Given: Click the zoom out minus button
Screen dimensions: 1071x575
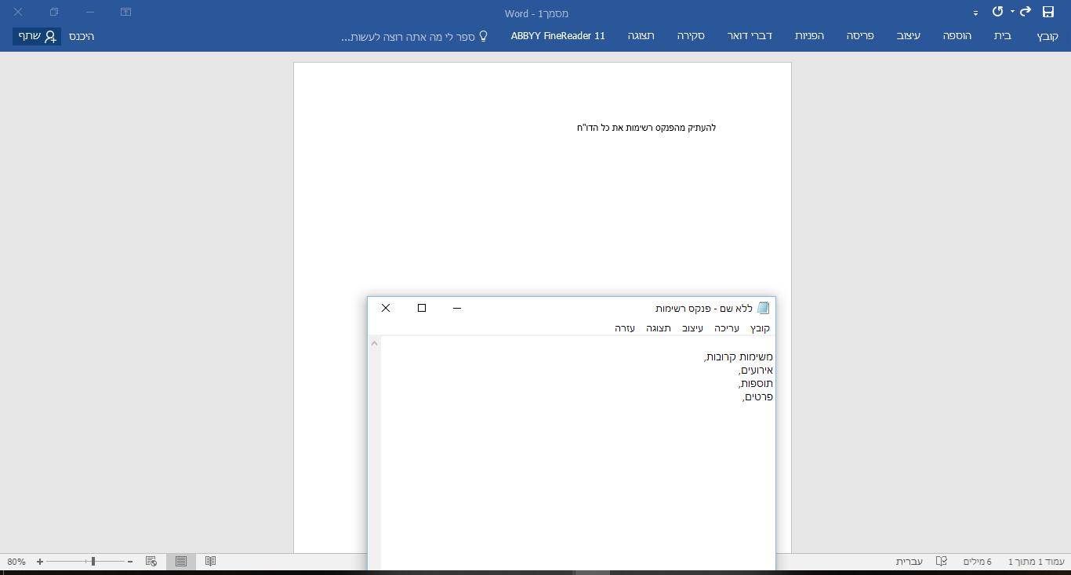Looking at the screenshot, I should click(x=130, y=562).
